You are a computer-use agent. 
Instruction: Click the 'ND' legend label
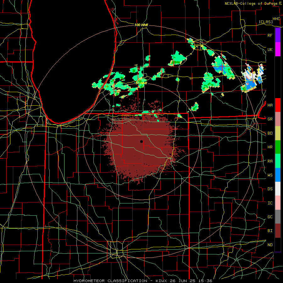click(x=270, y=245)
